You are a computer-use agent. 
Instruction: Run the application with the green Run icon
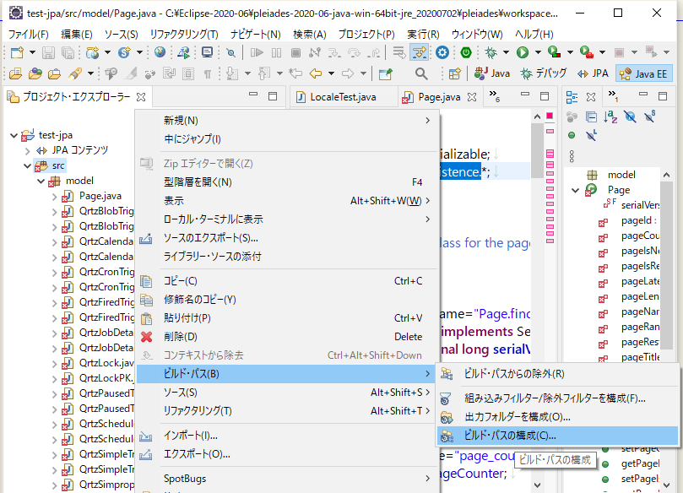coord(522,51)
